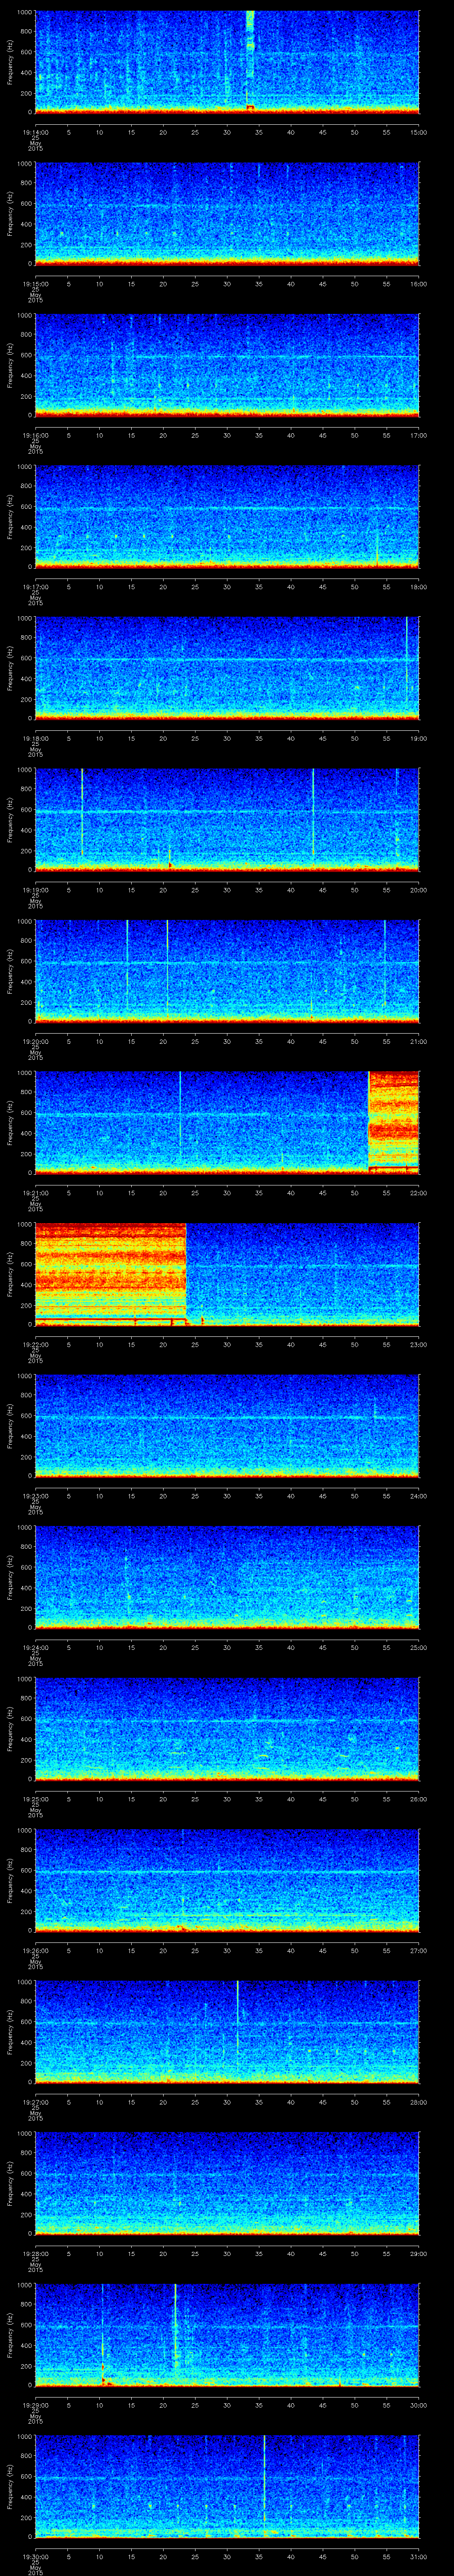The height and width of the screenshot is (2576, 454).
Task: Click the red broadband noise burst in 19:21:00 panel
Action: 394,1123
